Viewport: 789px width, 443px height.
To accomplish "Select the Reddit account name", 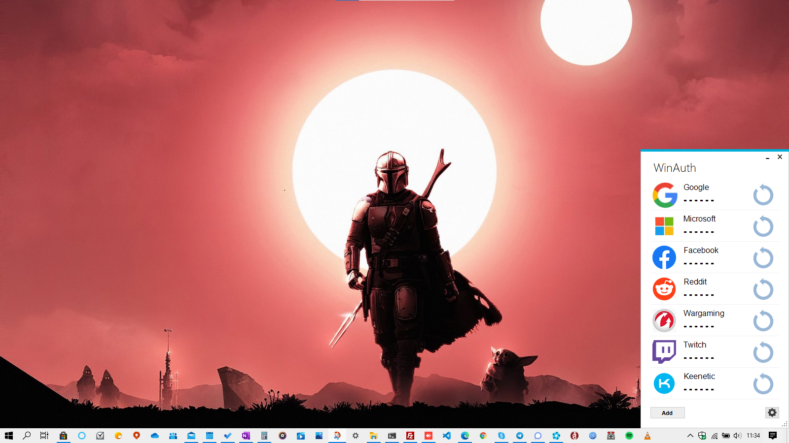I will 695,282.
